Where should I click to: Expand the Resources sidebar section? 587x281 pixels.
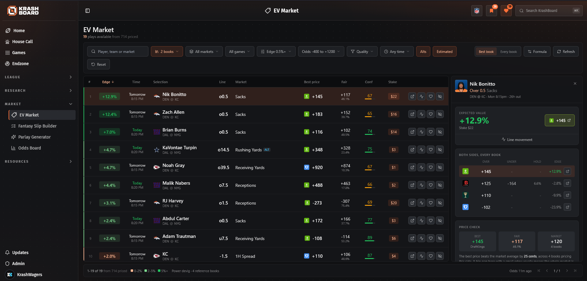39,161
